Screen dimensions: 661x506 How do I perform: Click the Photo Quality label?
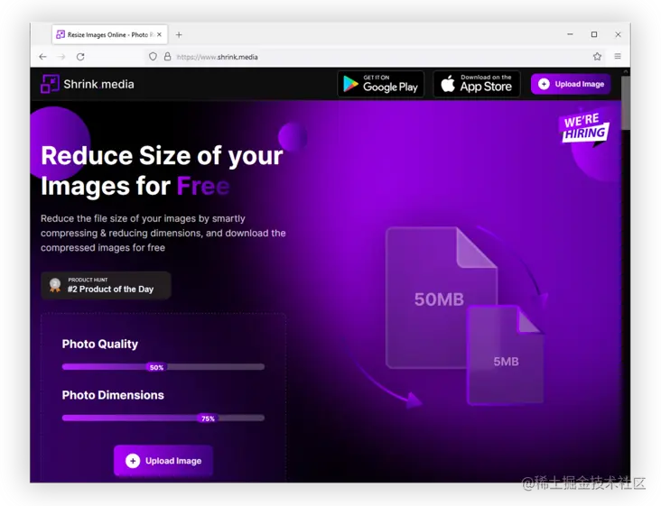click(100, 344)
